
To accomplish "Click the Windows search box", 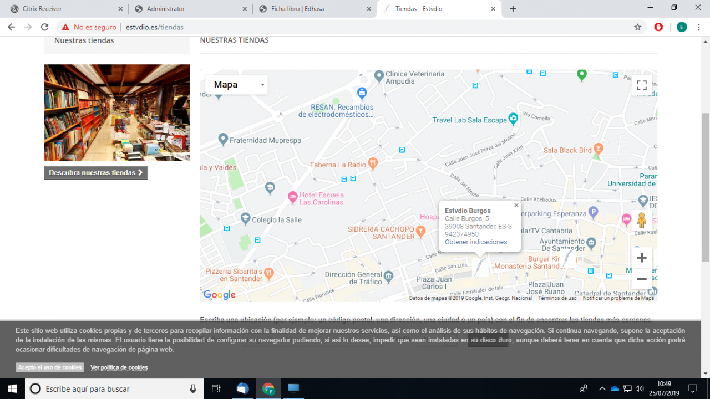I will point(114,388).
